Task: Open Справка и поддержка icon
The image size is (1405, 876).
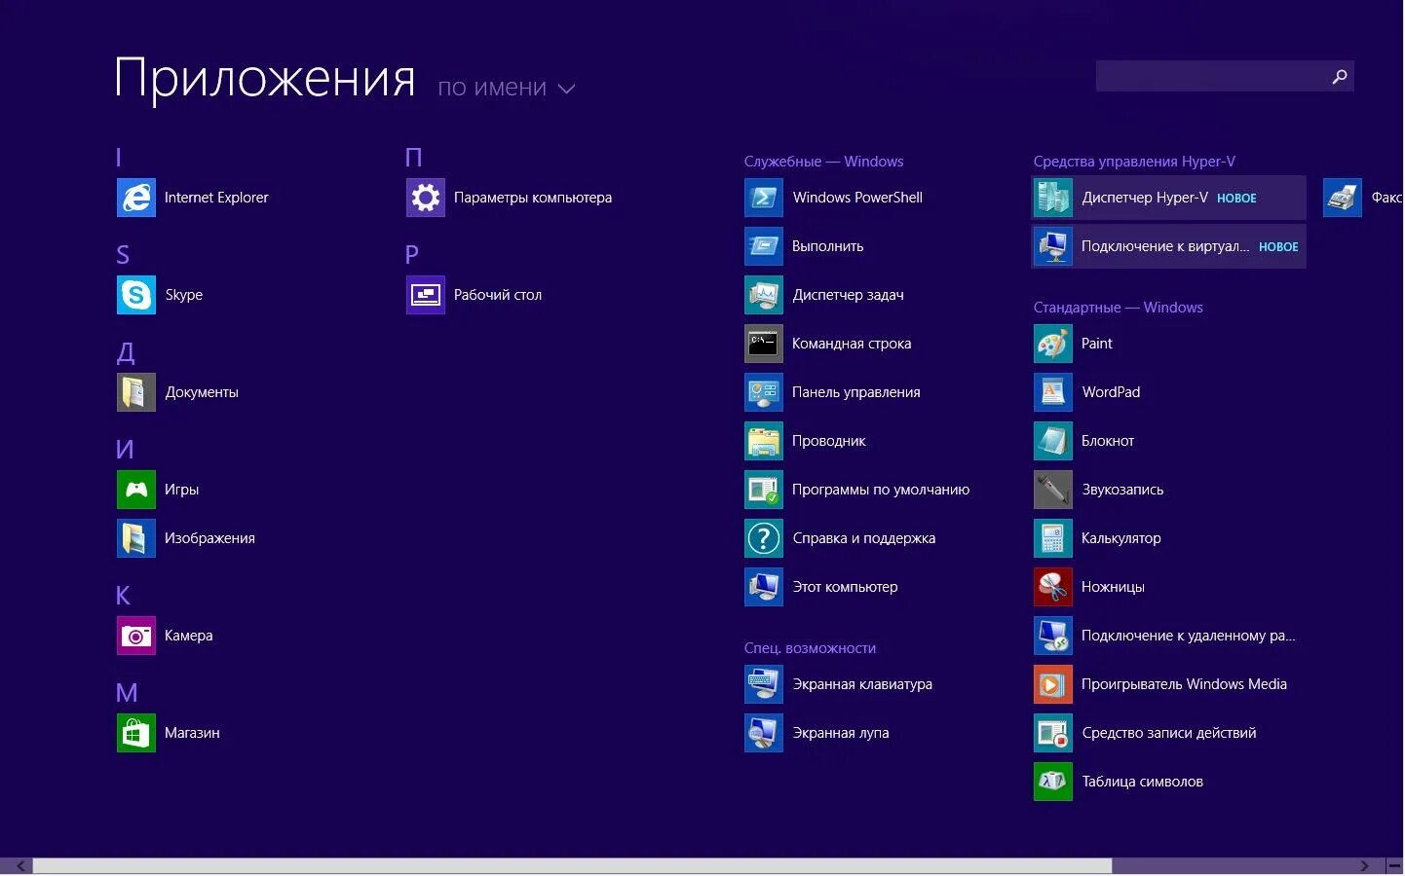Action: point(764,538)
